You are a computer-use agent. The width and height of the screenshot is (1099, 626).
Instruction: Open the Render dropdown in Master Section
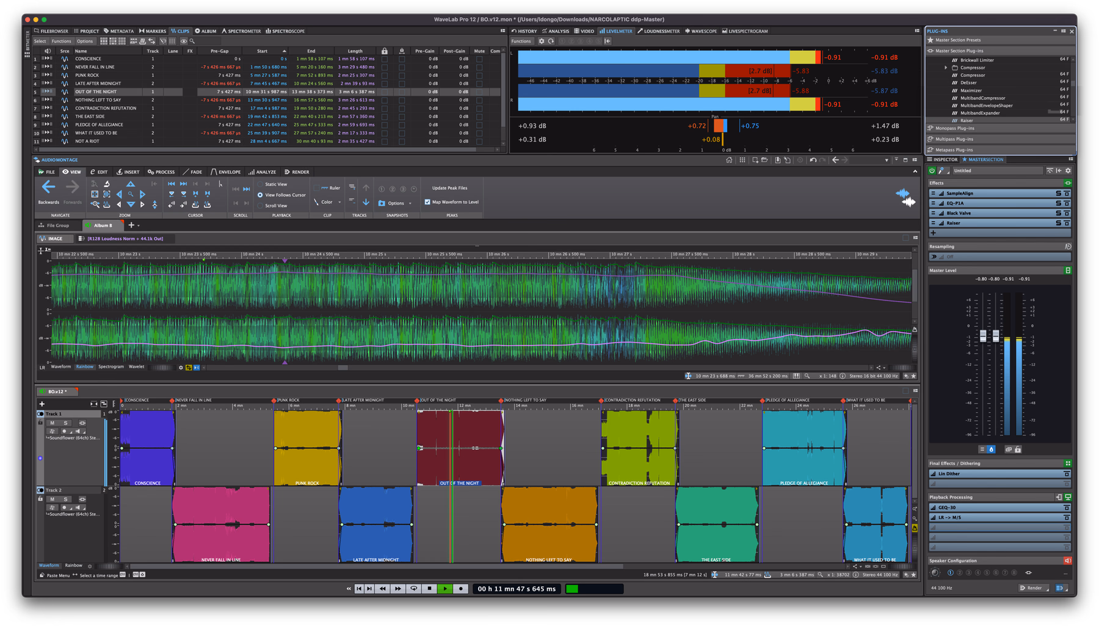[x=1034, y=588]
